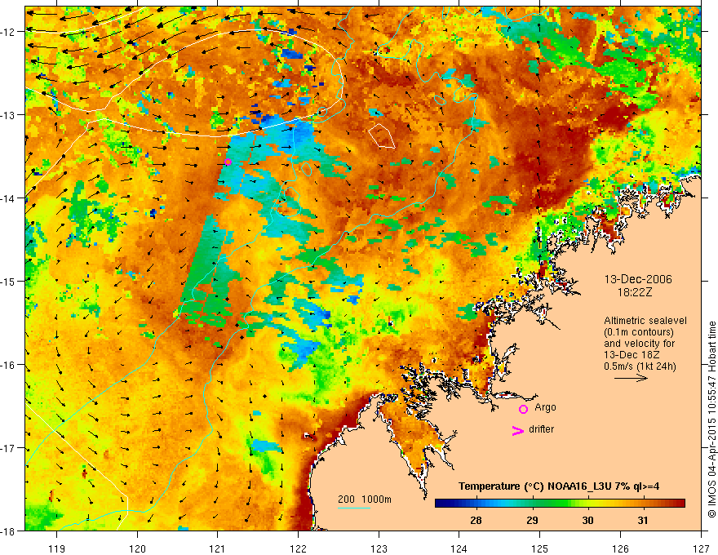
Task: Click the temperature color bar
Action: (x=560, y=504)
